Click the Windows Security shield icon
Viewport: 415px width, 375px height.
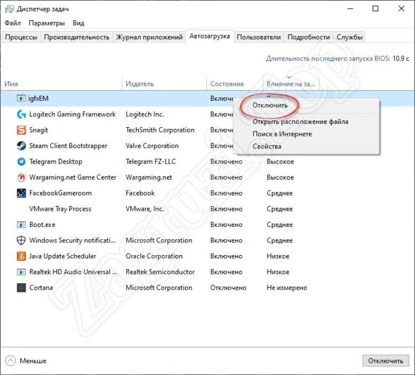(21, 240)
